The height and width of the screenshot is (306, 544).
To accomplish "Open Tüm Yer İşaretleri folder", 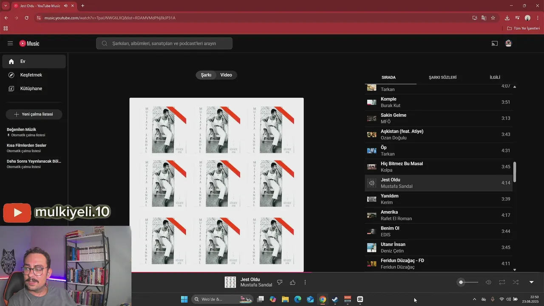I will pyautogui.click(x=524, y=28).
